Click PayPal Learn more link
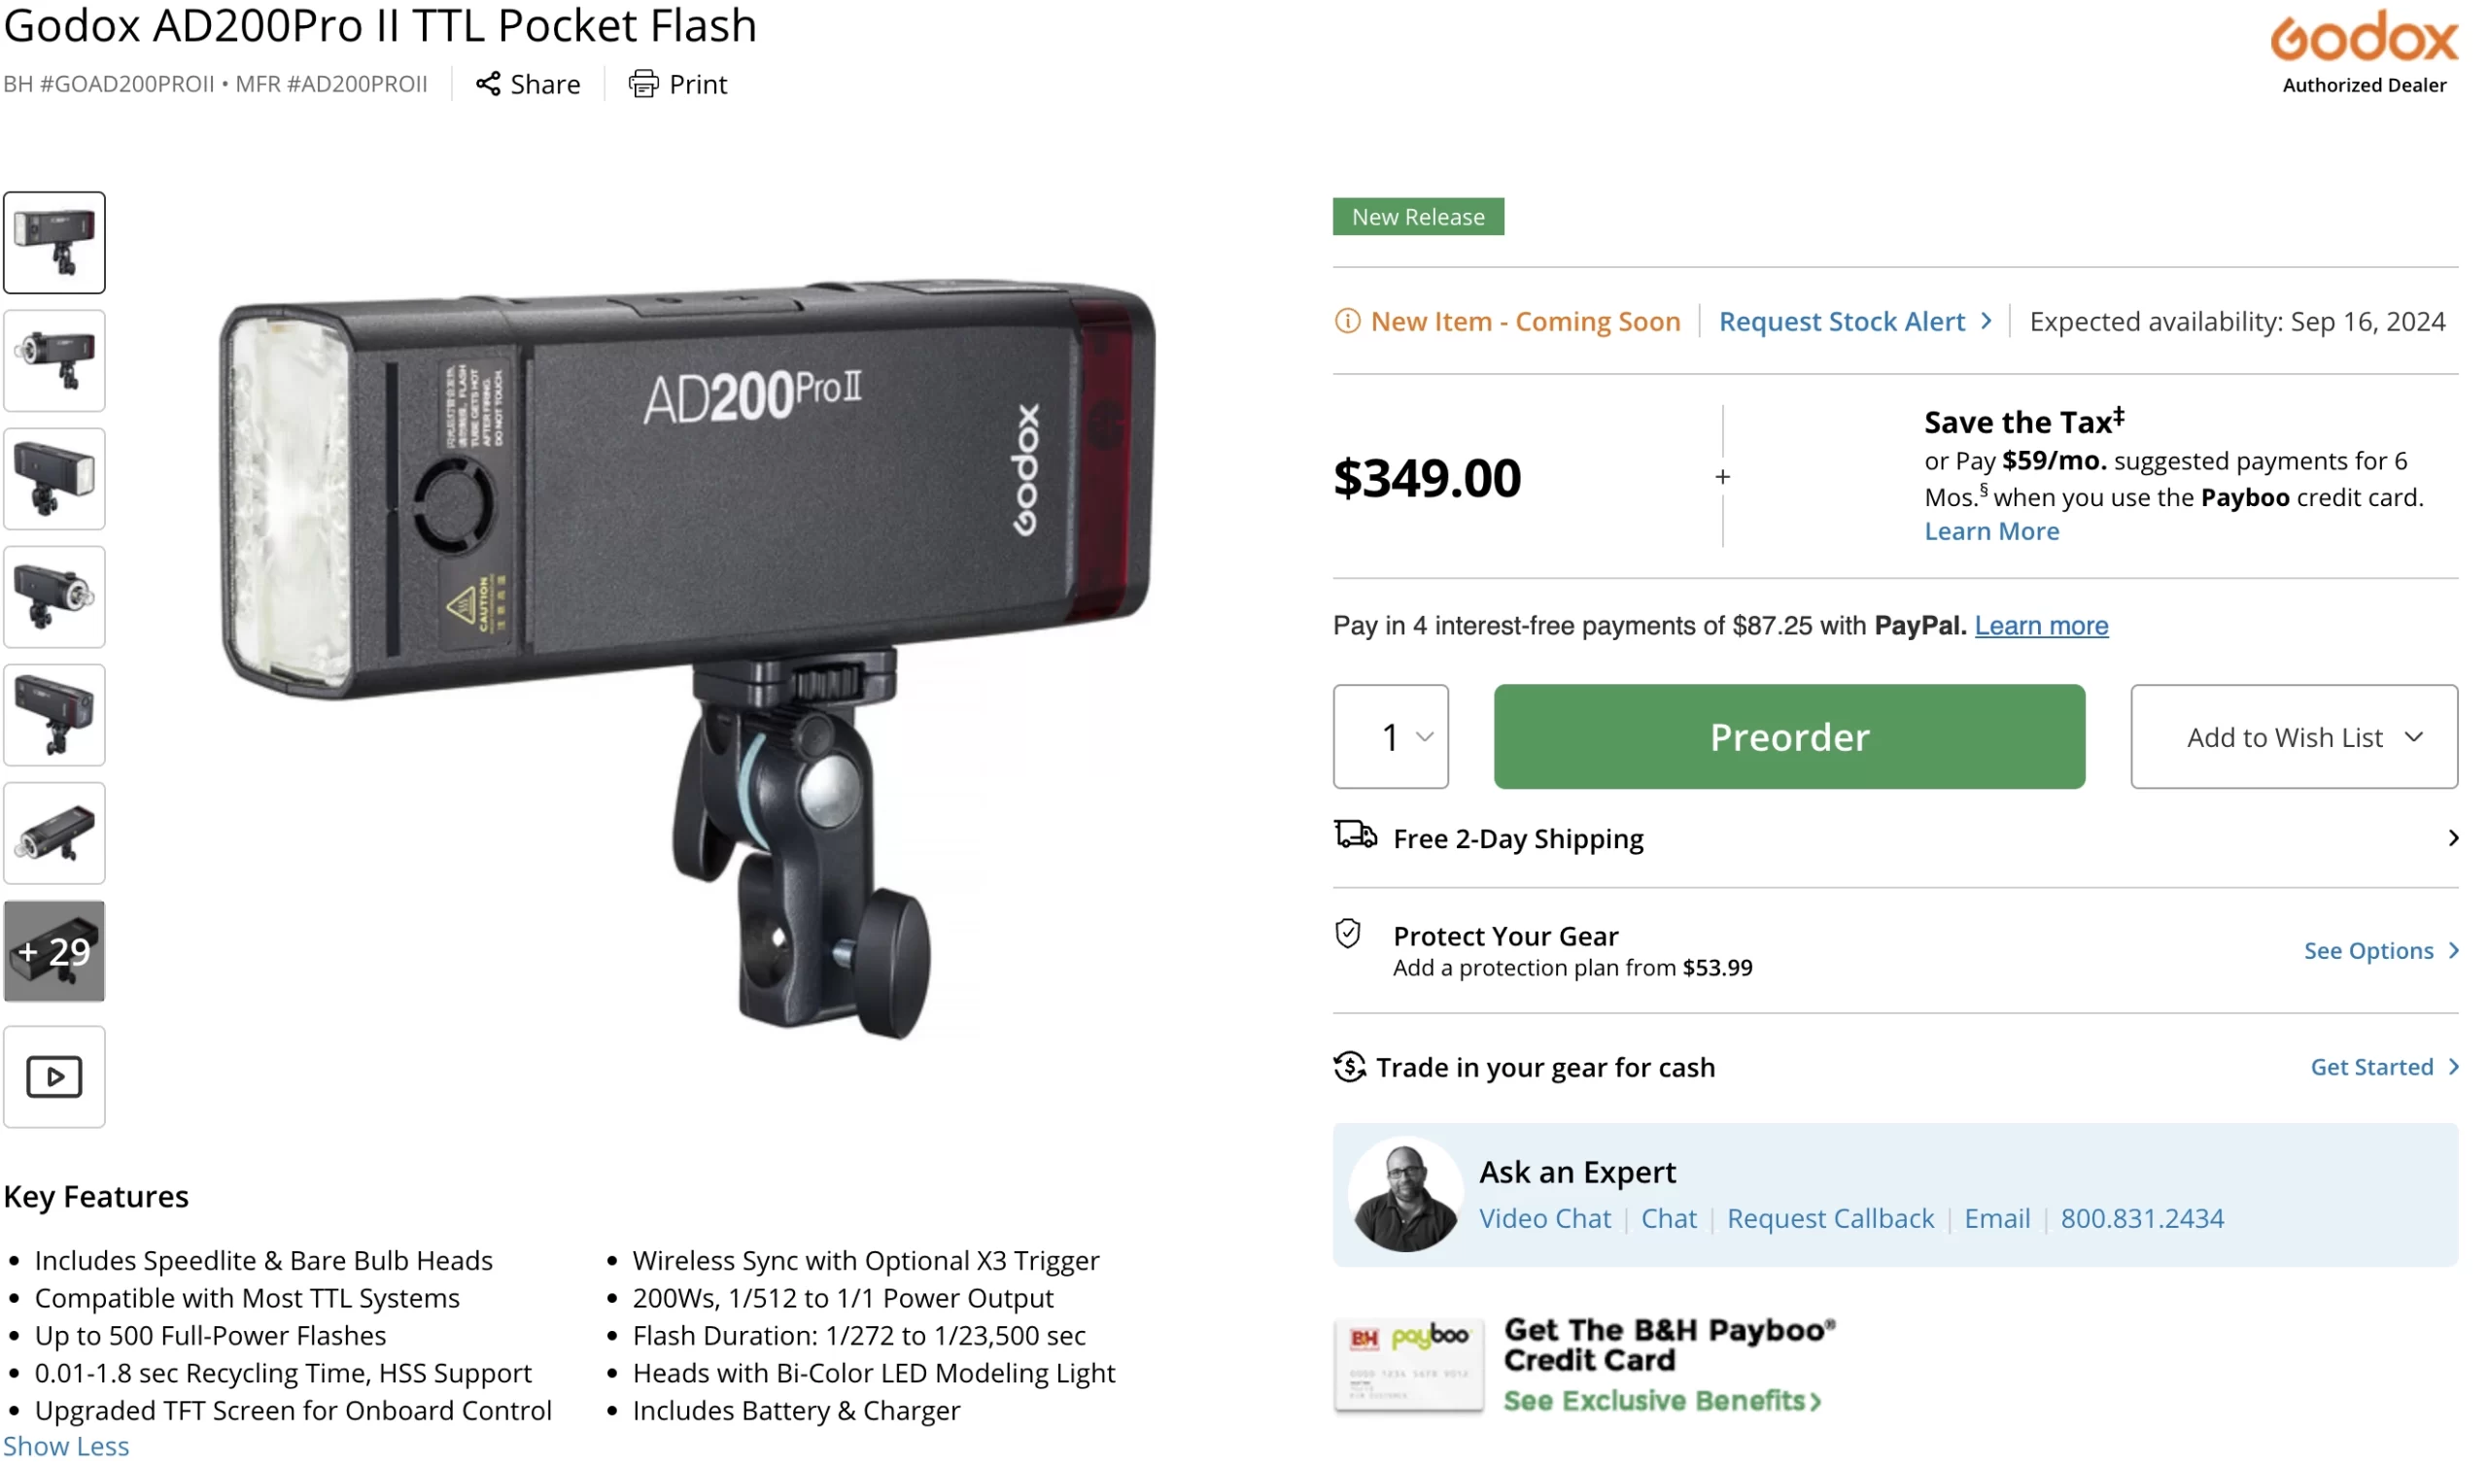Screen dimensions: 2488x1464 pyautogui.click(x=2041, y=625)
